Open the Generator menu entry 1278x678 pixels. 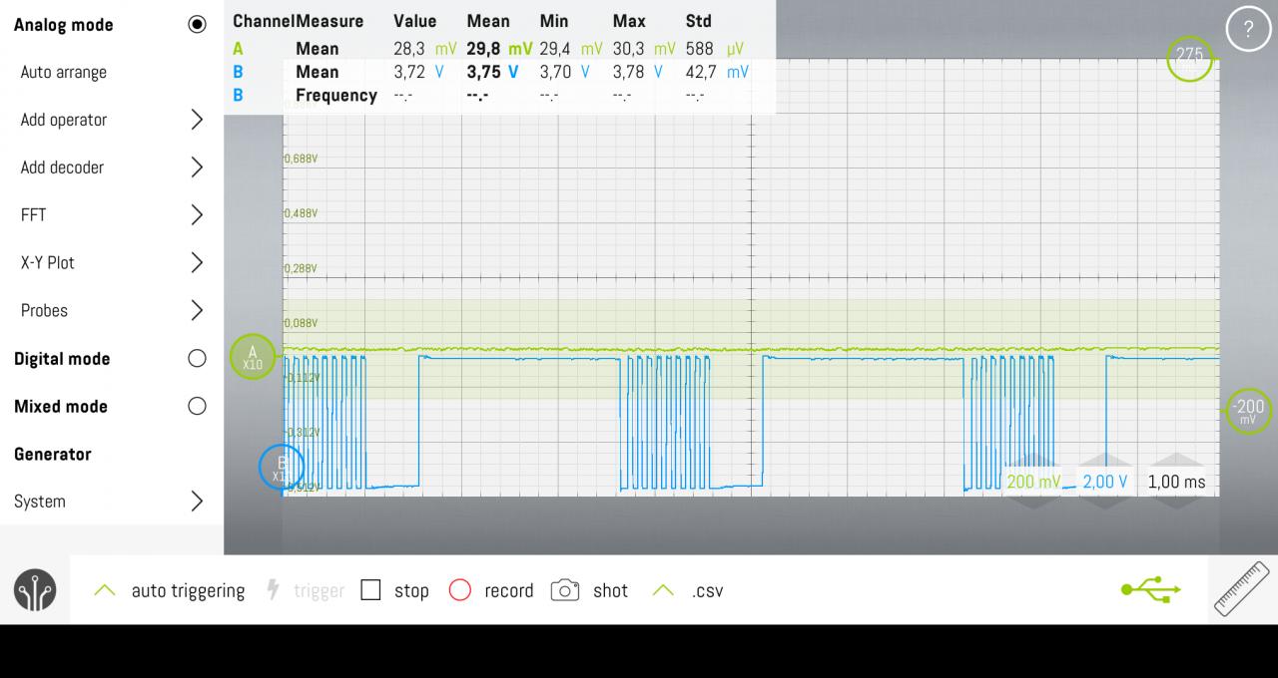click(53, 454)
